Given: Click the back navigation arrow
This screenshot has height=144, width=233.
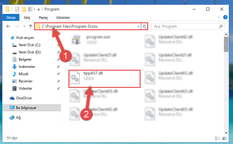Looking at the screenshot, I should point(8,26).
